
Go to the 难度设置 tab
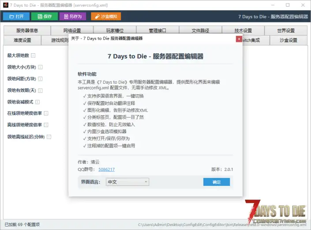tap(22, 40)
